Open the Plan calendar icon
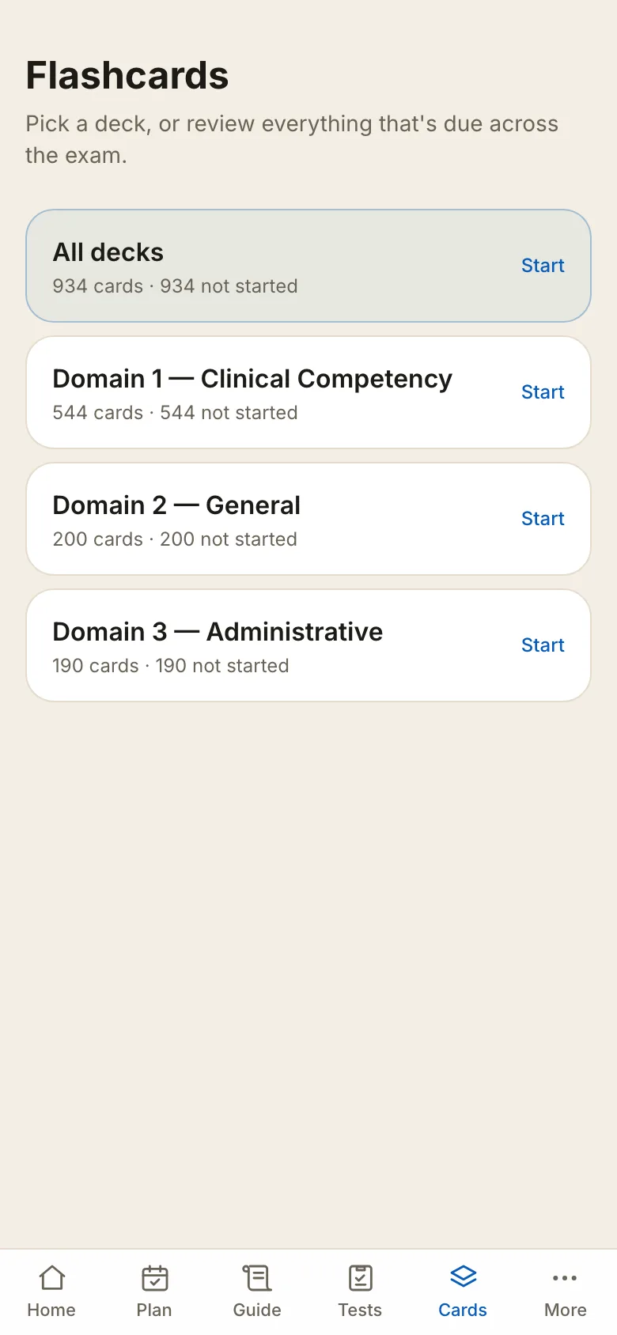 click(x=154, y=1277)
